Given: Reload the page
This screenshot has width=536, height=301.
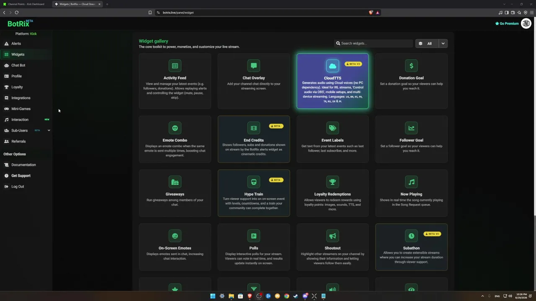Looking at the screenshot, I should pos(17,13).
